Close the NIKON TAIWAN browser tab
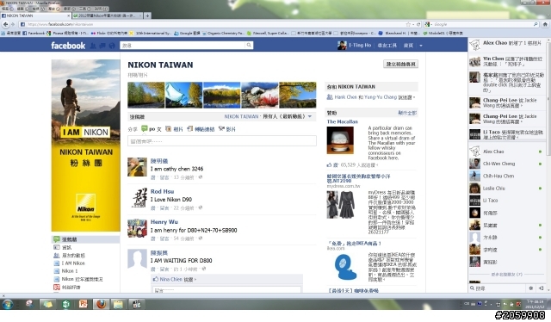Screen dimensions: 551x322 68,15
